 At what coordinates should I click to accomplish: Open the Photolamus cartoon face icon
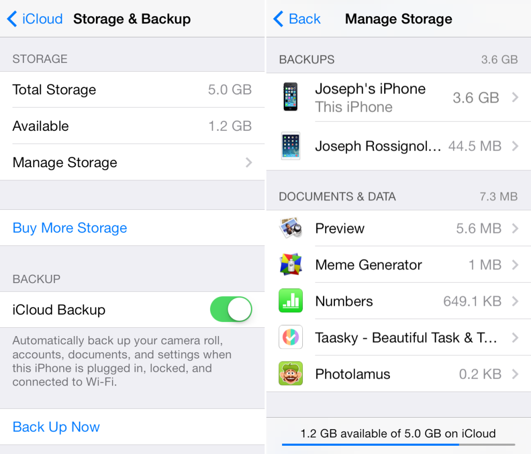(290, 373)
